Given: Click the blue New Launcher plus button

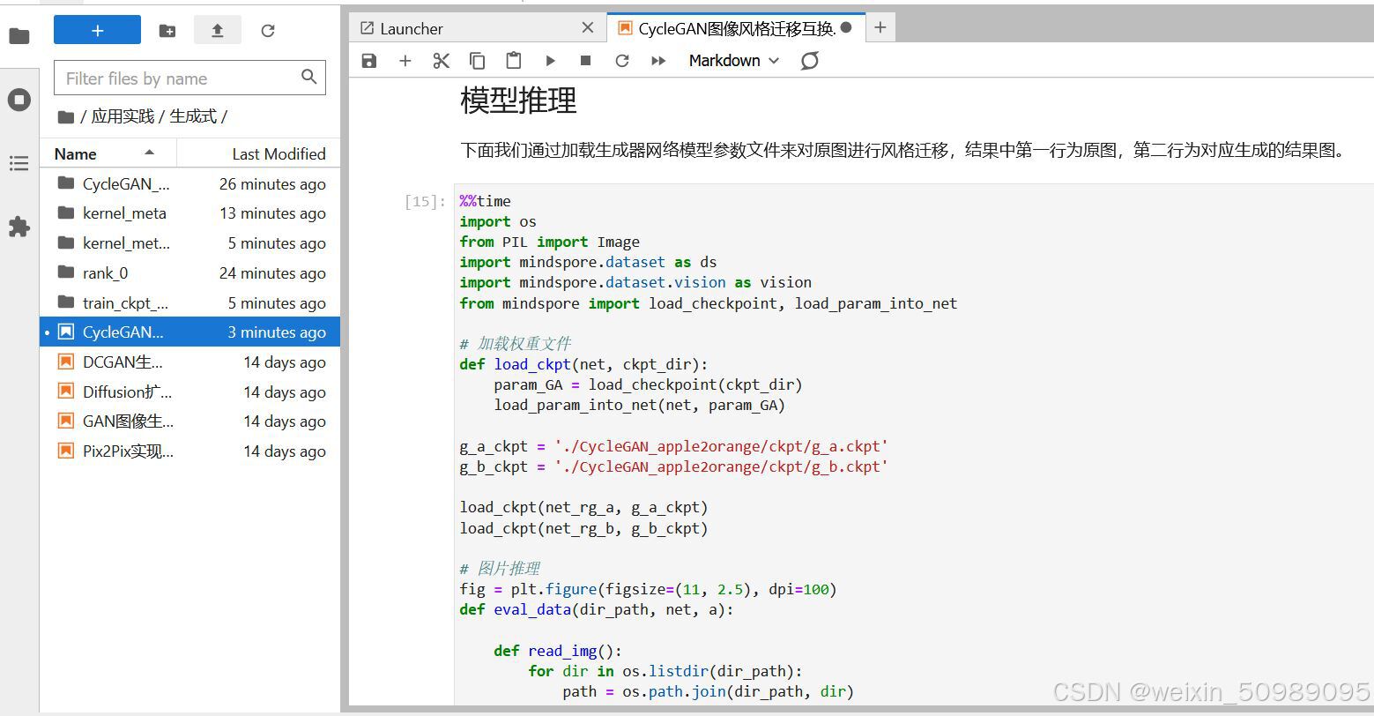Looking at the screenshot, I should point(97,30).
